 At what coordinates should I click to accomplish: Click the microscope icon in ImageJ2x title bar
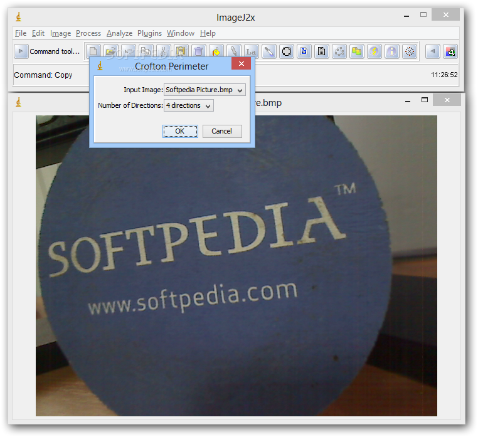19,17
